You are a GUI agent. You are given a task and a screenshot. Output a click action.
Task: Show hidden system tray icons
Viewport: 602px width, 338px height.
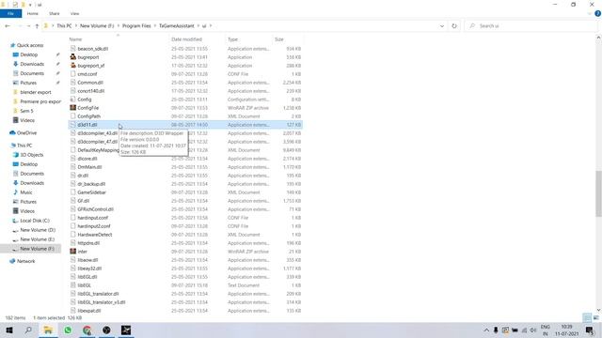[x=486, y=330]
